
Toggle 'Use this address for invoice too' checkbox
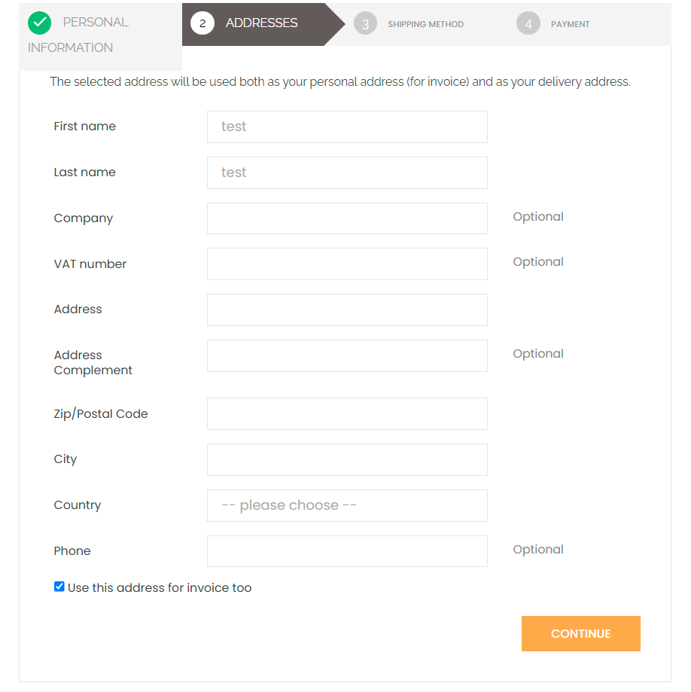(59, 587)
